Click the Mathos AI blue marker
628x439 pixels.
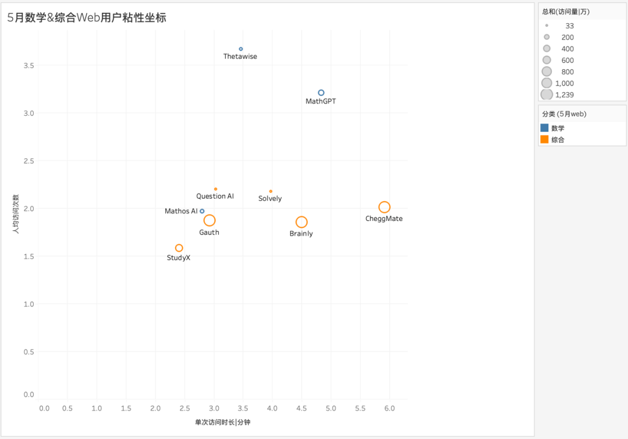(202, 211)
